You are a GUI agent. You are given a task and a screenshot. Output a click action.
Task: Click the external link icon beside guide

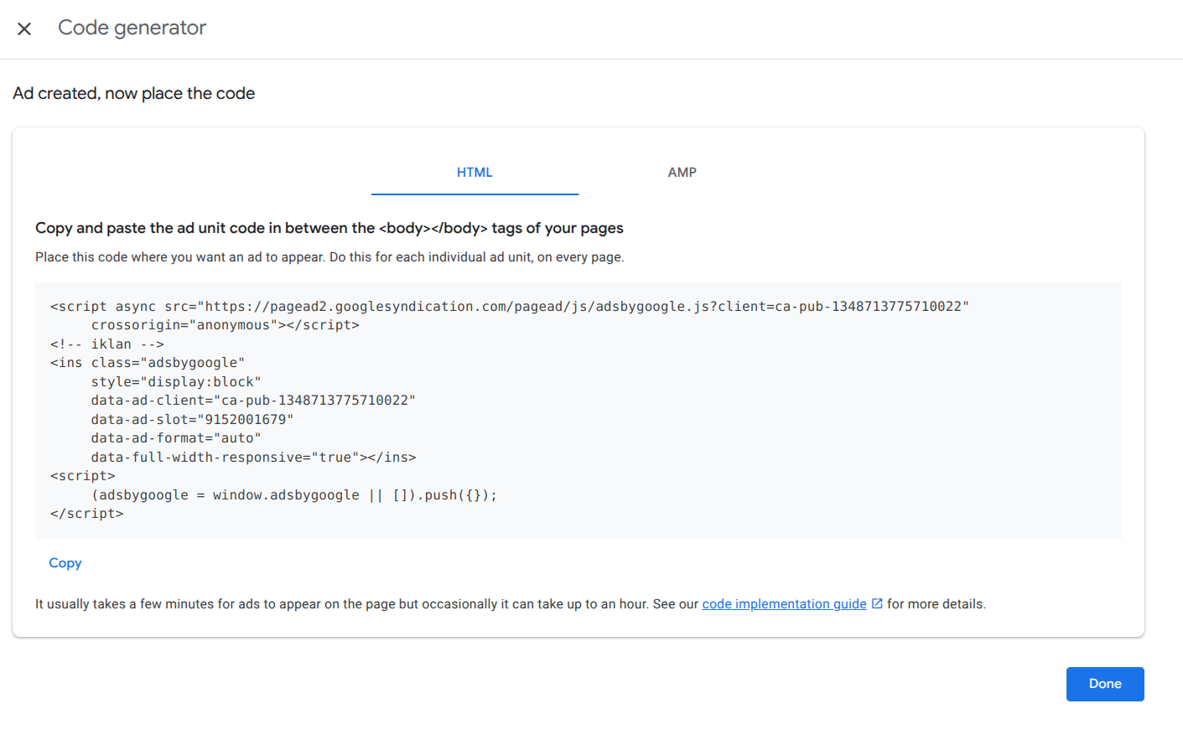[x=877, y=603]
